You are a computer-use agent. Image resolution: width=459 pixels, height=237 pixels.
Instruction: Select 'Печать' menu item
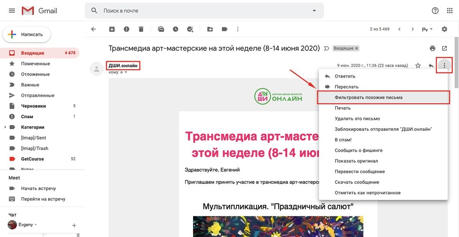(x=383, y=108)
